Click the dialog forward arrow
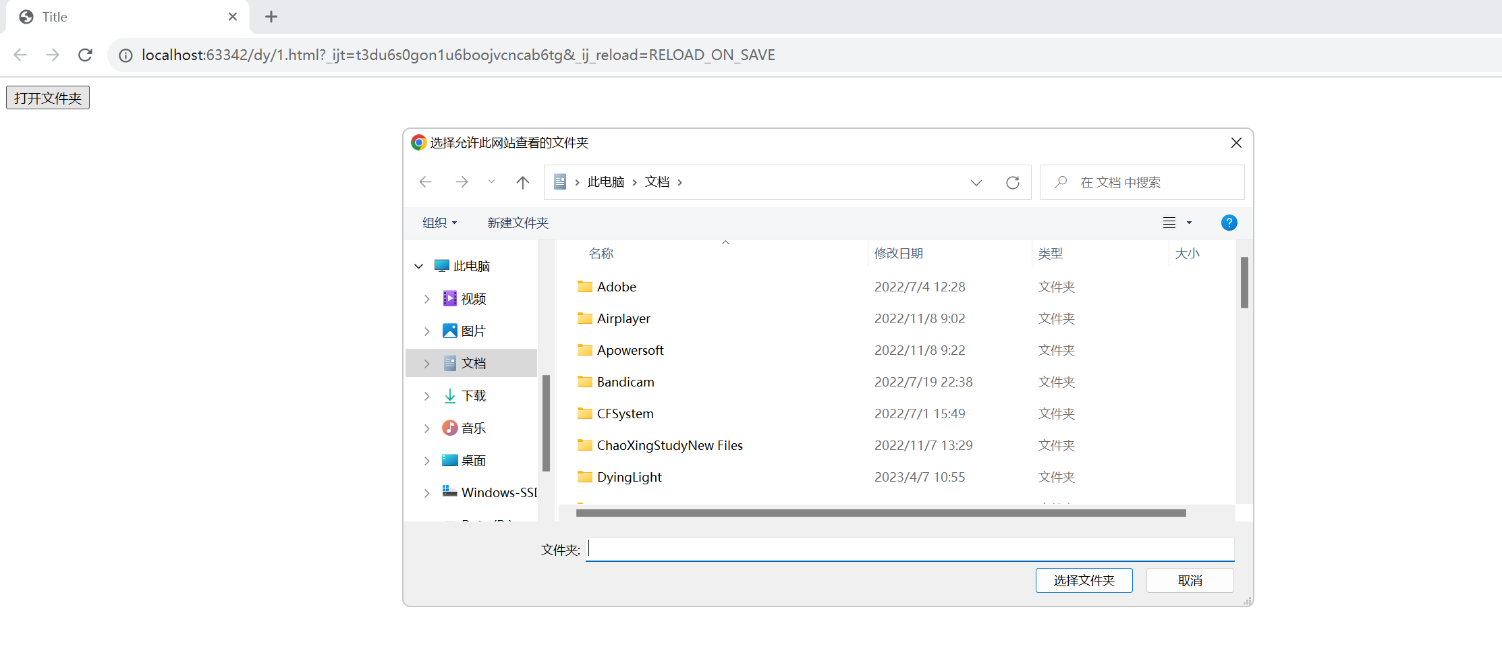This screenshot has width=1502, height=653. (462, 182)
